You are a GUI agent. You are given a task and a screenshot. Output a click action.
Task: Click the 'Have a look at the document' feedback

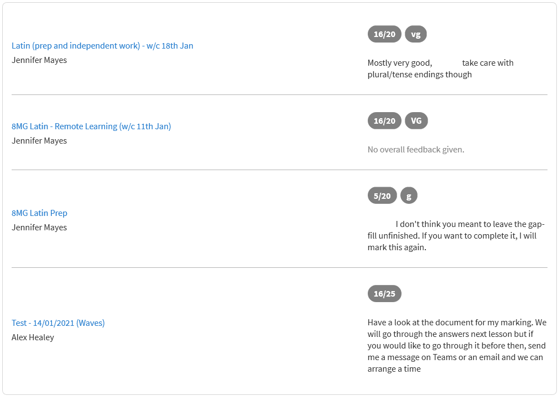tap(457, 346)
